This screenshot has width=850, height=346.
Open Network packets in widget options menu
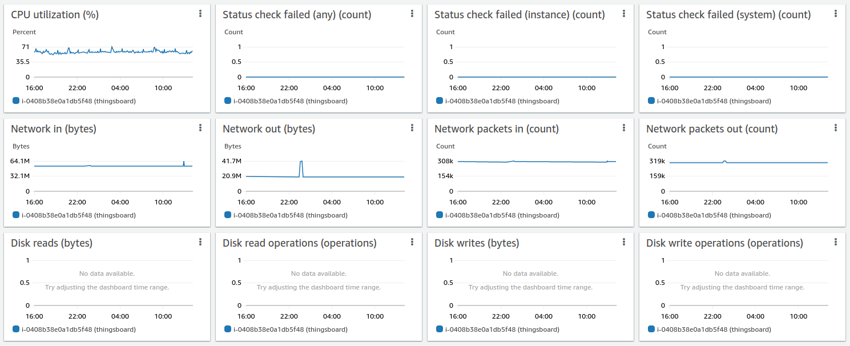(624, 128)
